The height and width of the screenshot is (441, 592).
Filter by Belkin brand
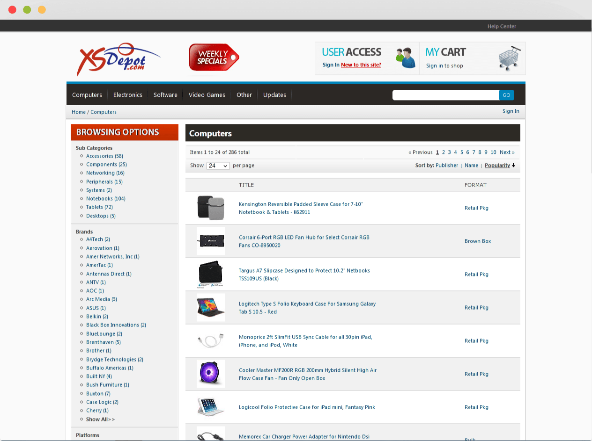tap(97, 317)
